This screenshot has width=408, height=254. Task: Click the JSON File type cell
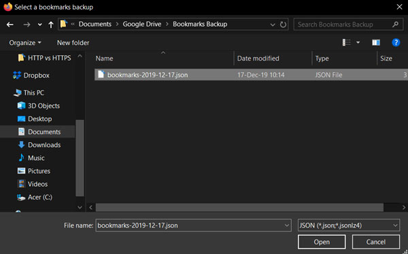point(328,75)
